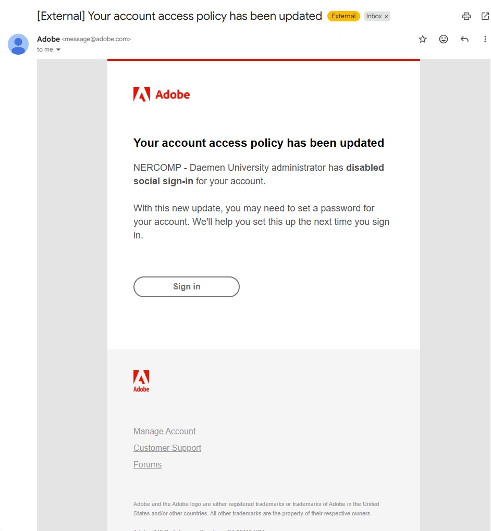491x531 pixels.
Task: Open the email in a new window
Action: [485, 16]
